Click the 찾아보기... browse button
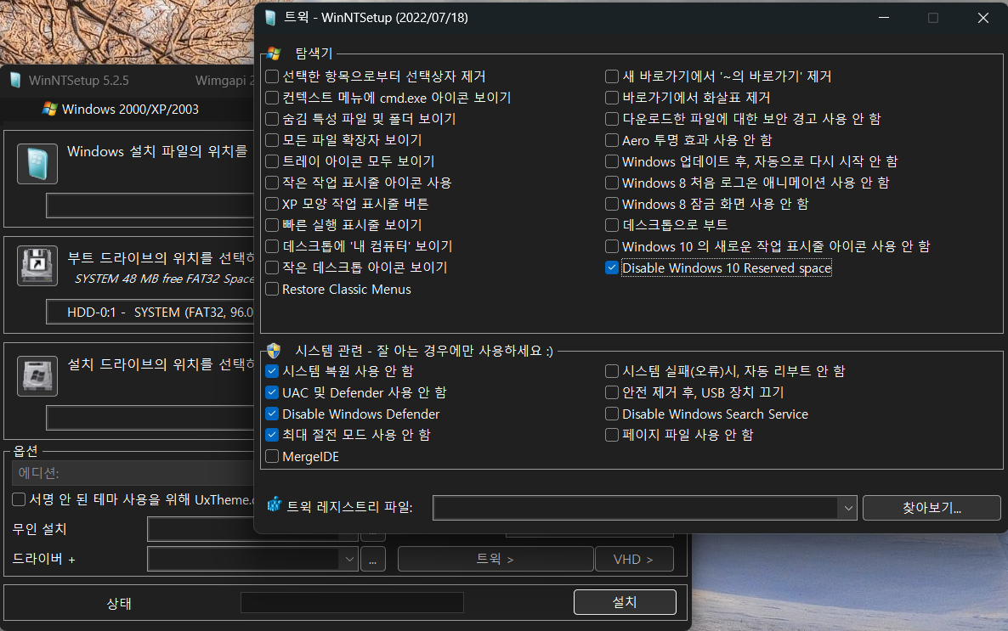This screenshot has height=631, width=1008. pos(932,508)
